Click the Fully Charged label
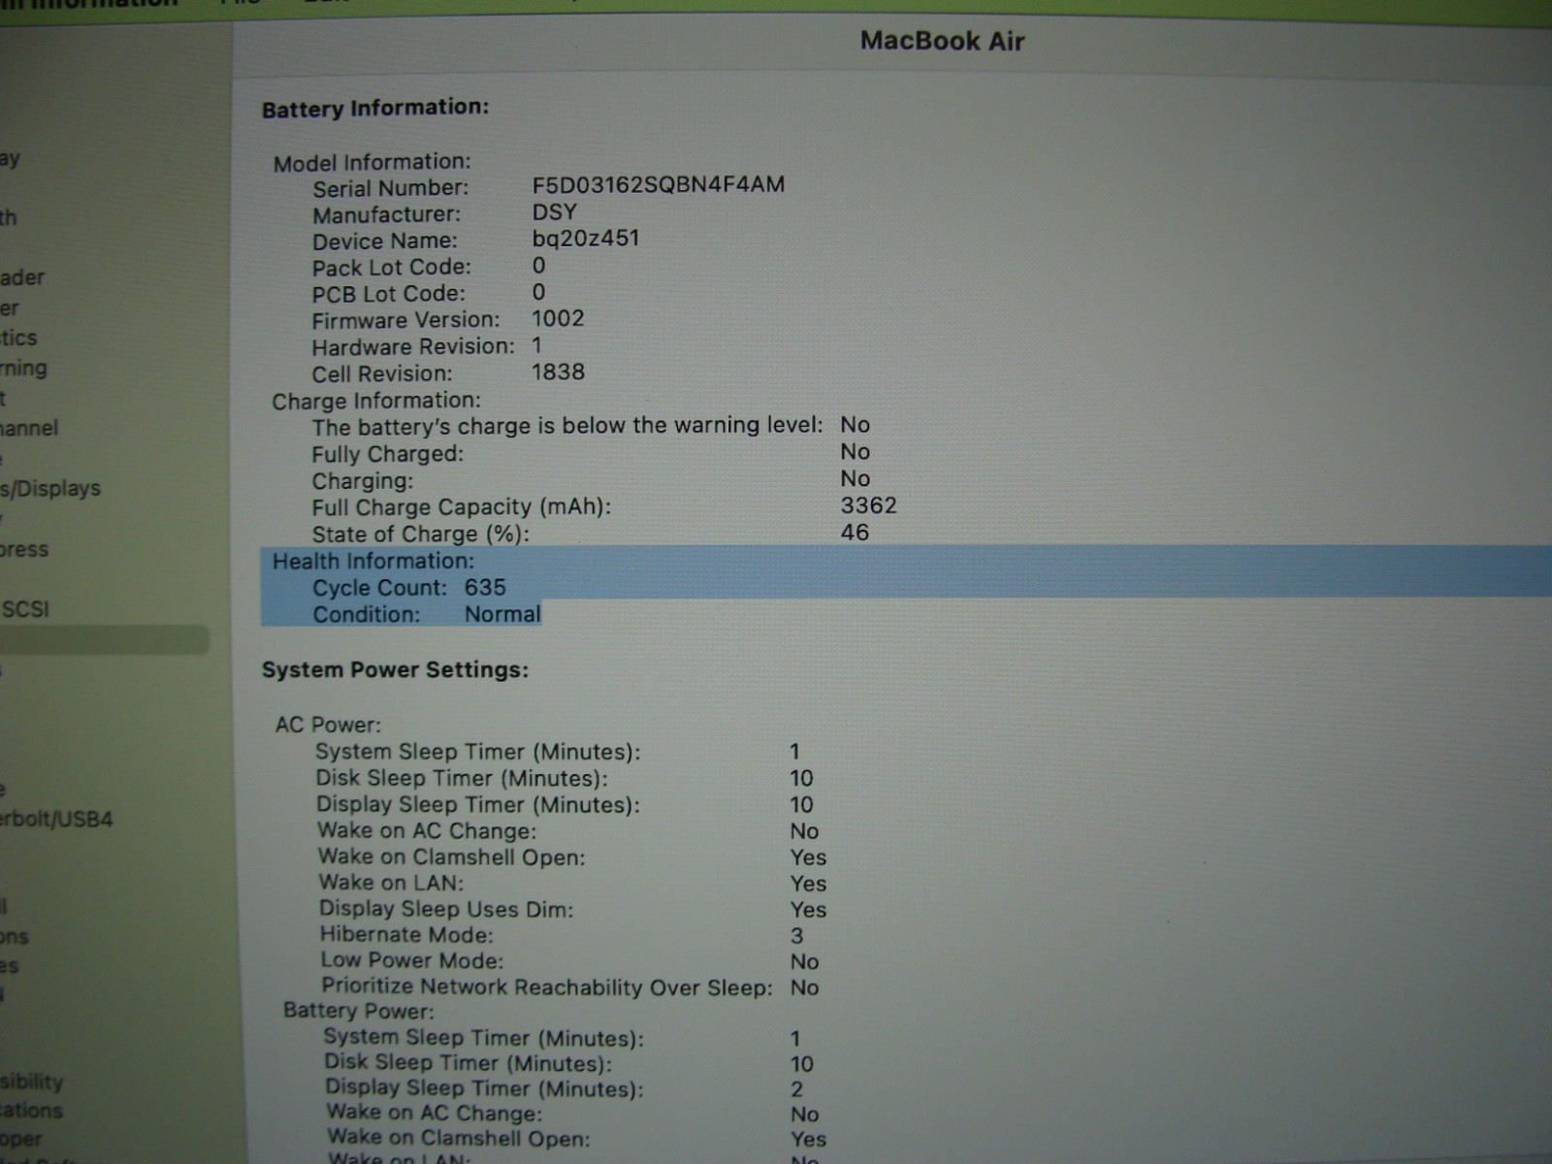Screen dimensions: 1552x1164 click(x=388, y=454)
